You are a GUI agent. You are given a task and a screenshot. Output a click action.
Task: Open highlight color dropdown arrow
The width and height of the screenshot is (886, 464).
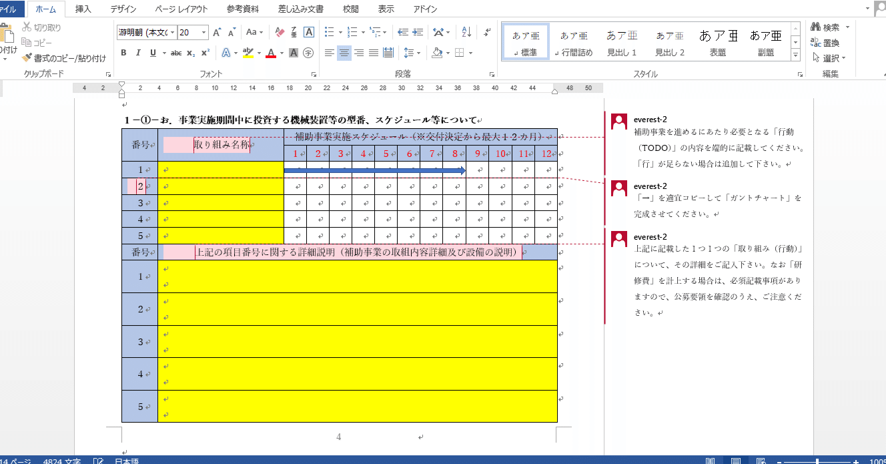259,53
